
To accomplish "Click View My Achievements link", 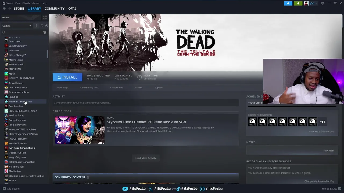I will [321, 132].
